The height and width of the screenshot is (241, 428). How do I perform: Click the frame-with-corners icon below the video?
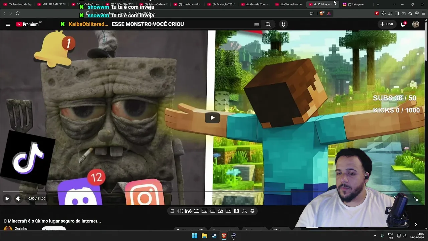pyautogui.click(x=204, y=211)
